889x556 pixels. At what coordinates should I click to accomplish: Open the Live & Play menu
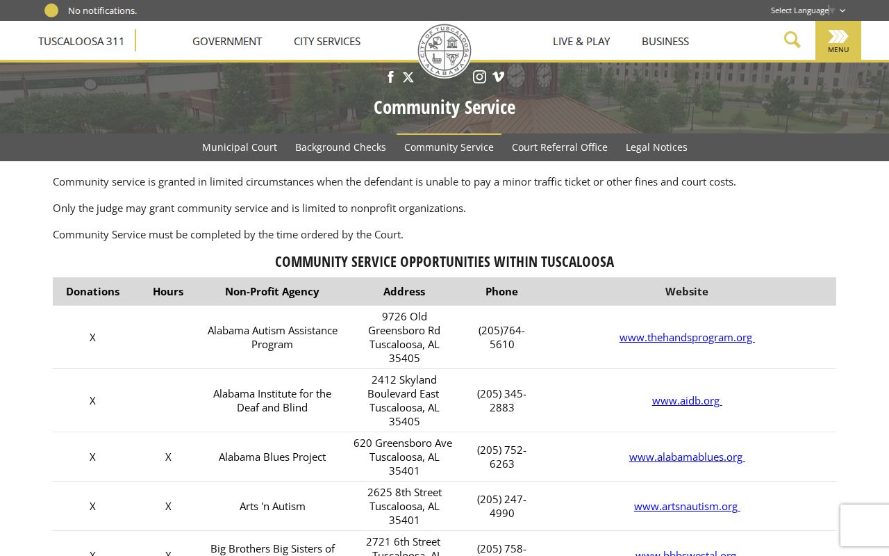(x=581, y=41)
